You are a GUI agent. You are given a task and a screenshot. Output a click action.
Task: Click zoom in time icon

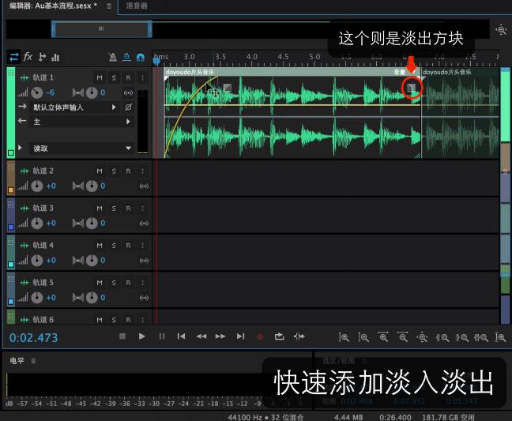[383, 336]
